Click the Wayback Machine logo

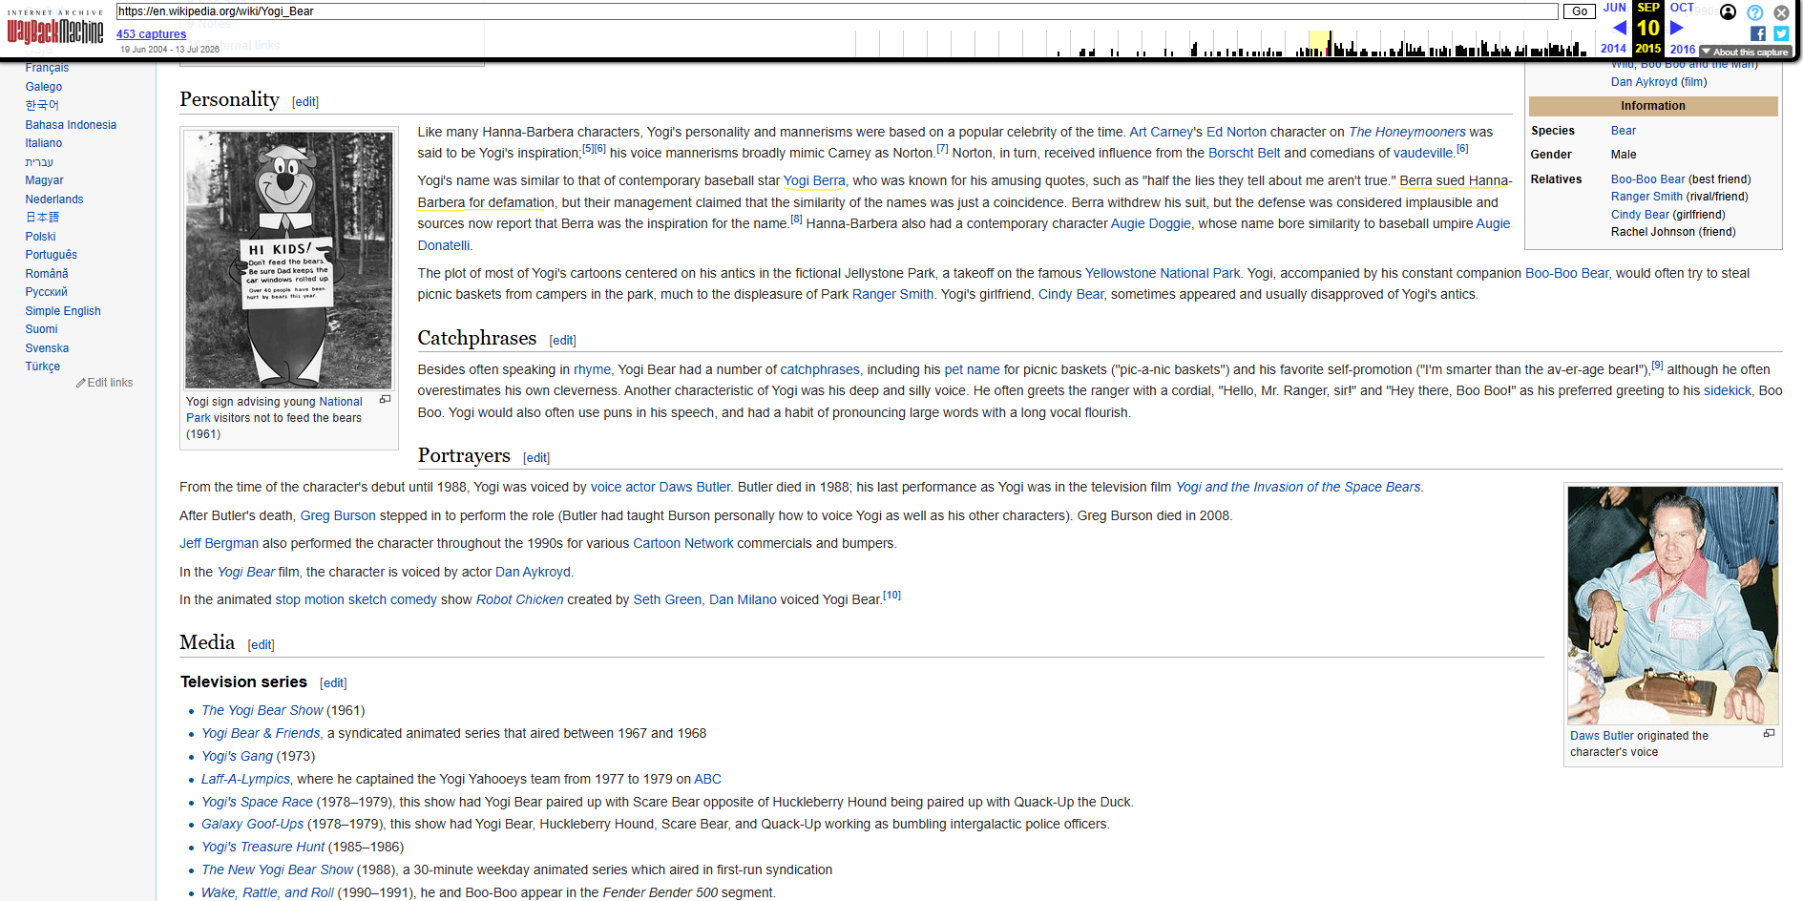pyautogui.click(x=55, y=29)
